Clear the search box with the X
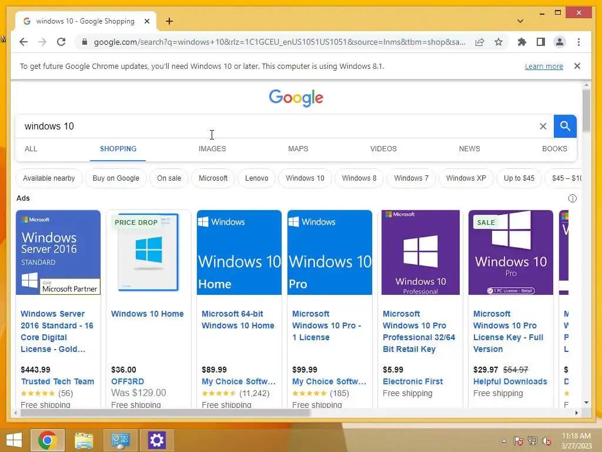Screen dimensions: 602x452 tap(543, 126)
